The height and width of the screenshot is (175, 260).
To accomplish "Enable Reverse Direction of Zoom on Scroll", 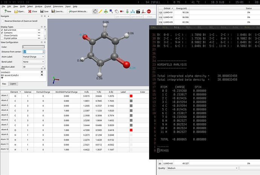I will click(x=2, y=21).
